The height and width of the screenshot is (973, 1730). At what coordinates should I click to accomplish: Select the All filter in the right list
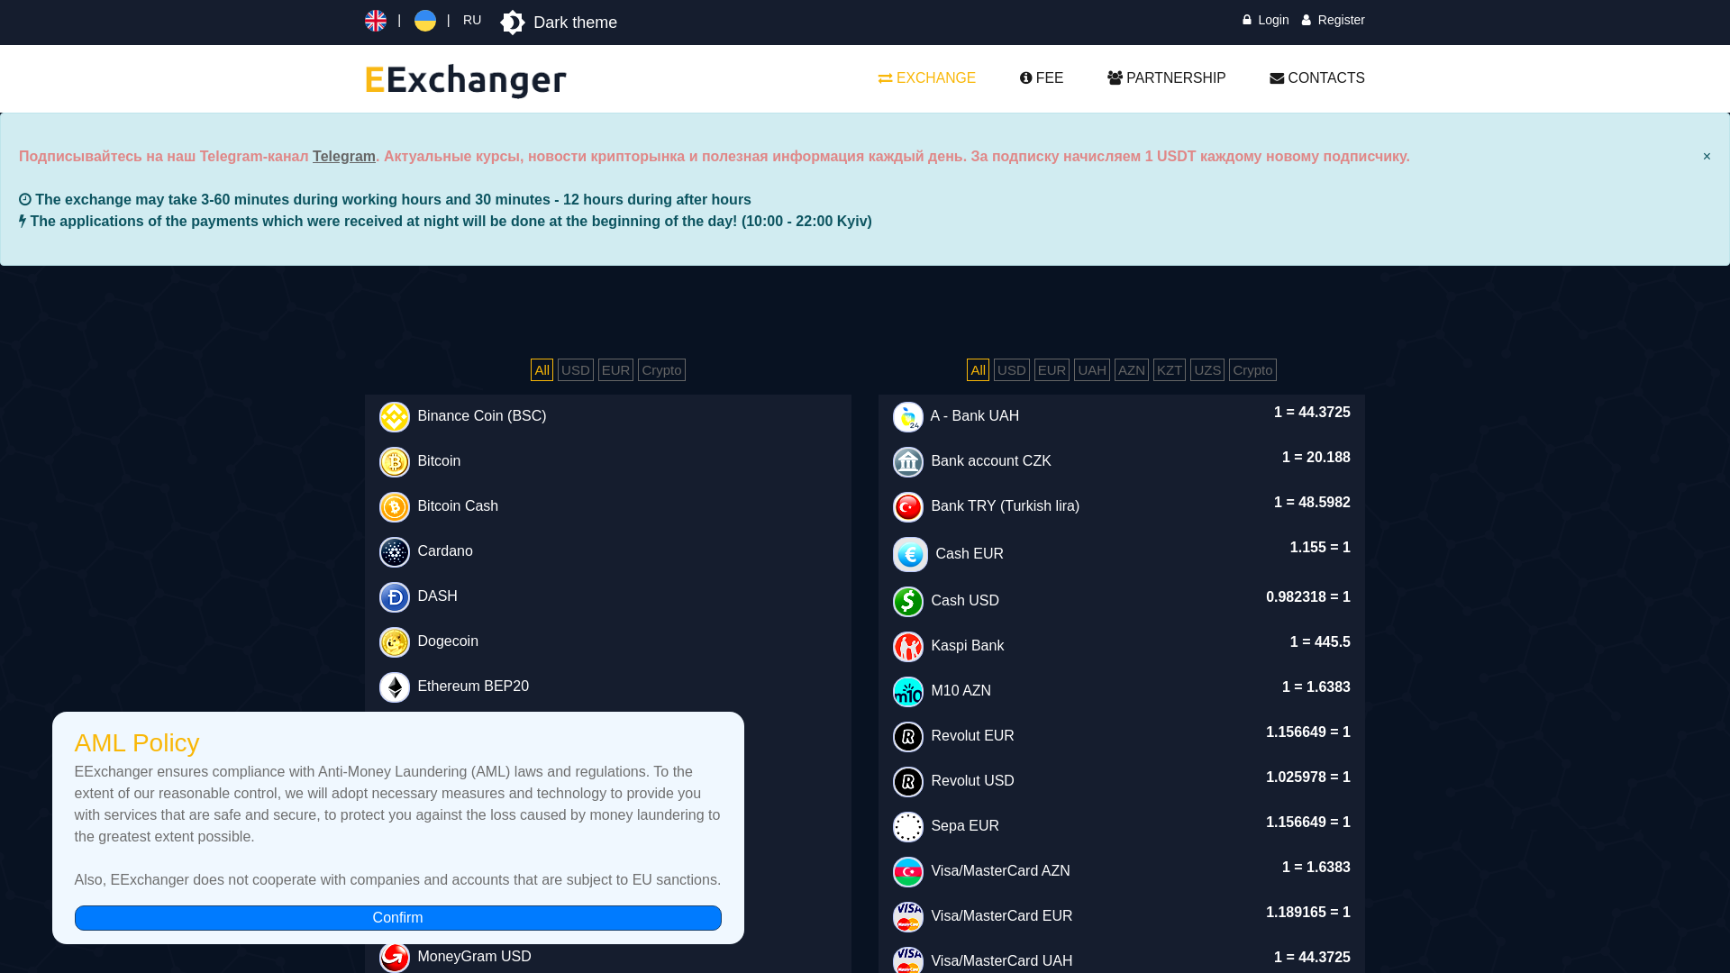[x=978, y=370]
